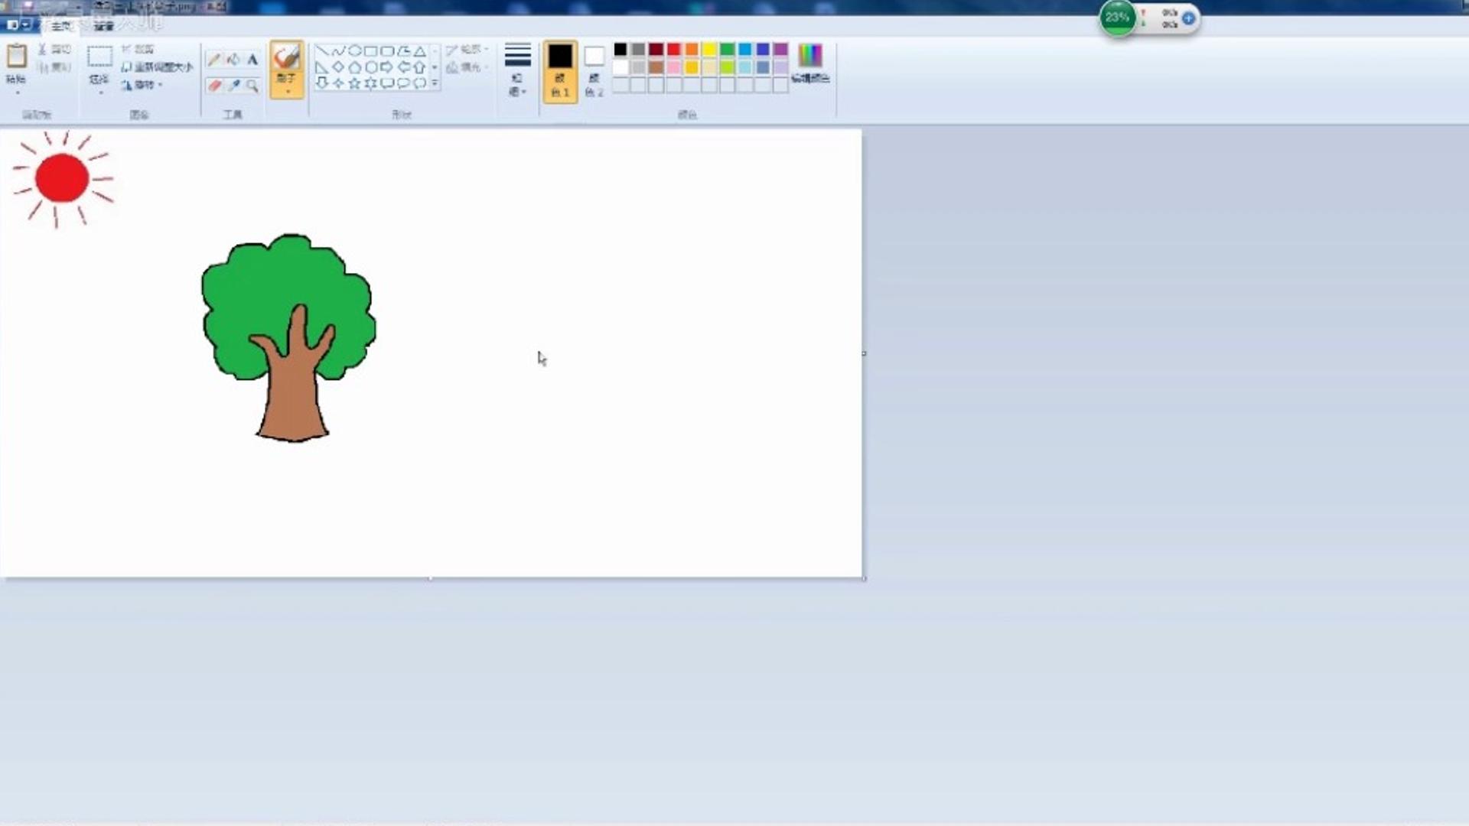Select the Pencil tool
The image size is (1469, 826).
click(x=214, y=60)
